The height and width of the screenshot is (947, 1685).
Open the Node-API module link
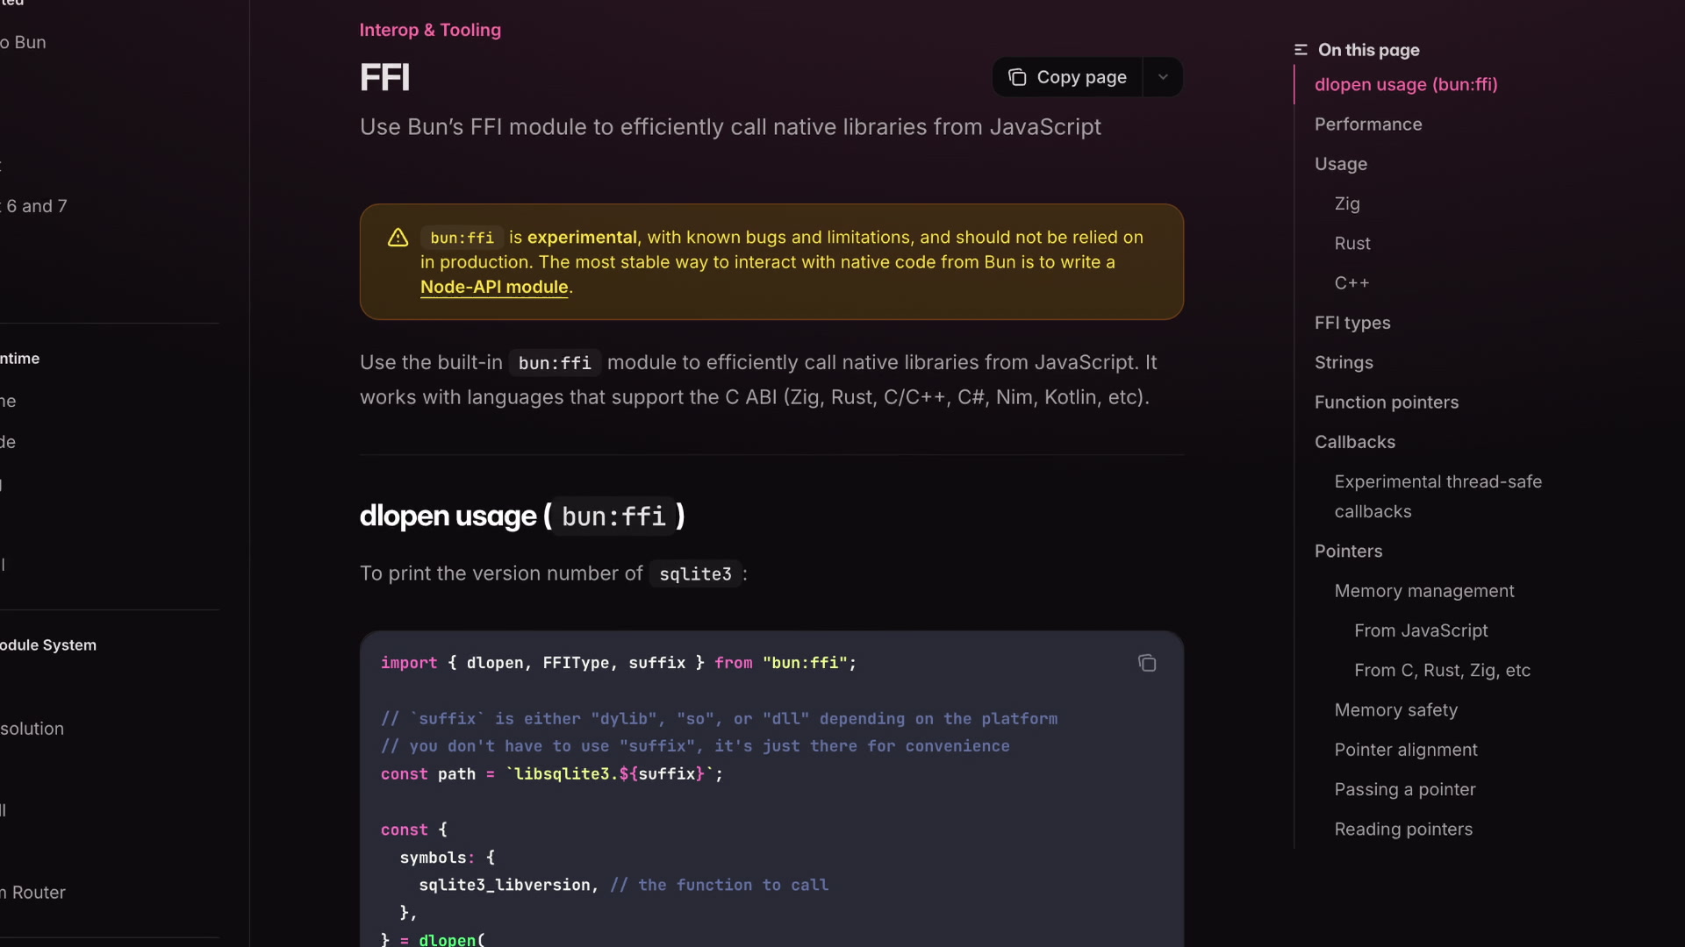click(494, 287)
